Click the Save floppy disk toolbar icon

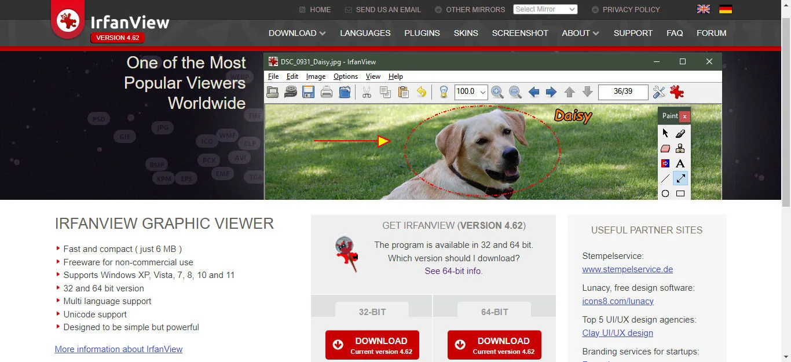click(x=308, y=92)
